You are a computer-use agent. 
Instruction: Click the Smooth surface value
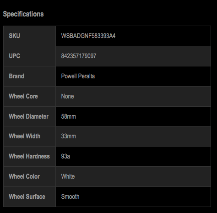pyautogui.click(x=70, y=197)
